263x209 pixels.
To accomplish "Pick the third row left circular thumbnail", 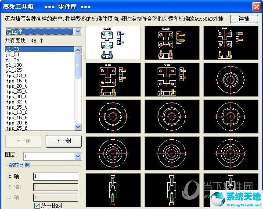I will pos(113,117).
